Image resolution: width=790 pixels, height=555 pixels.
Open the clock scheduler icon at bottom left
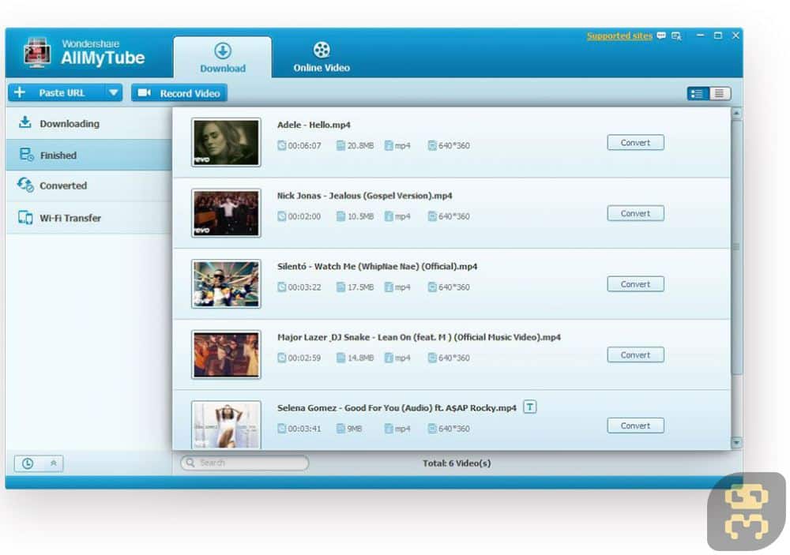coord(28,463)
